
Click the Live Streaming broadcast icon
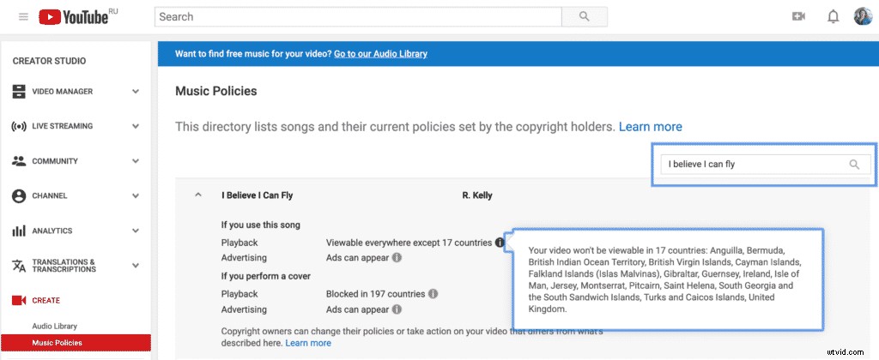point(19,126)
